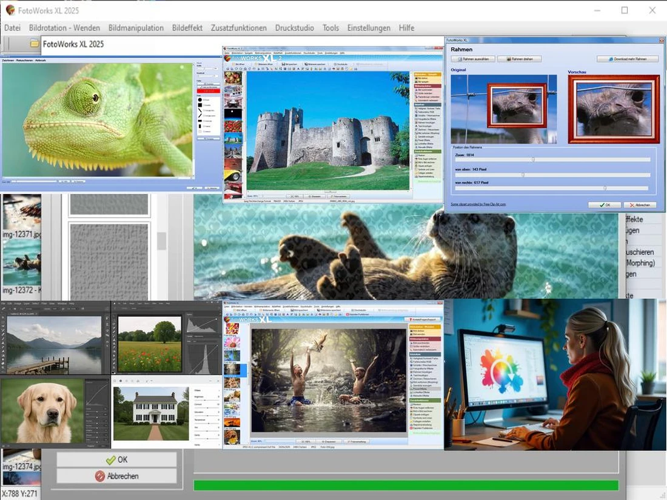Open the Hilfe menu
The height and width of the screenshot is (500, 667).
(x=406, y=28)
